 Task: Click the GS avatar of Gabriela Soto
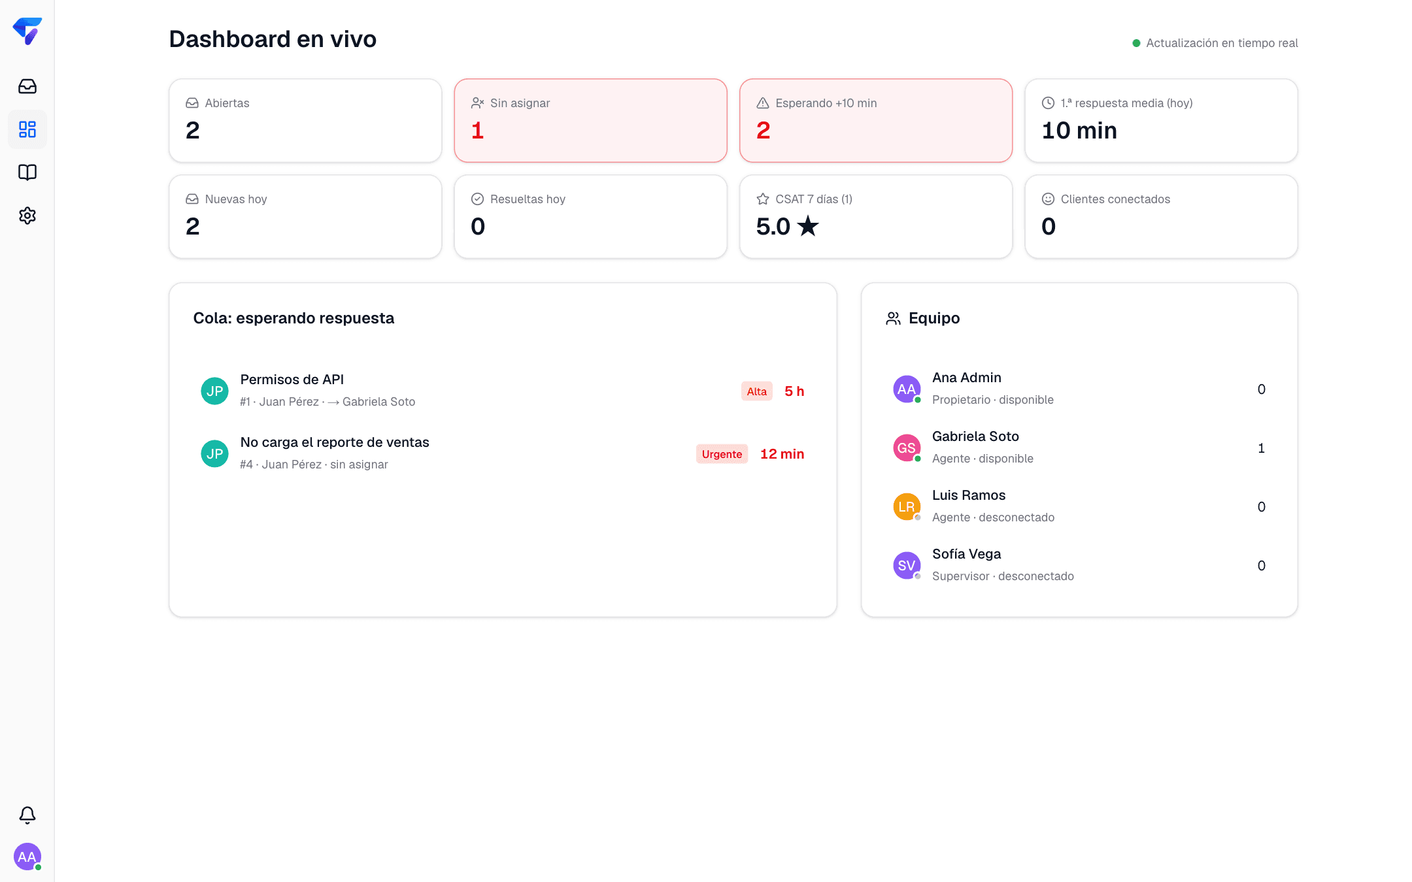click(907, 448)
